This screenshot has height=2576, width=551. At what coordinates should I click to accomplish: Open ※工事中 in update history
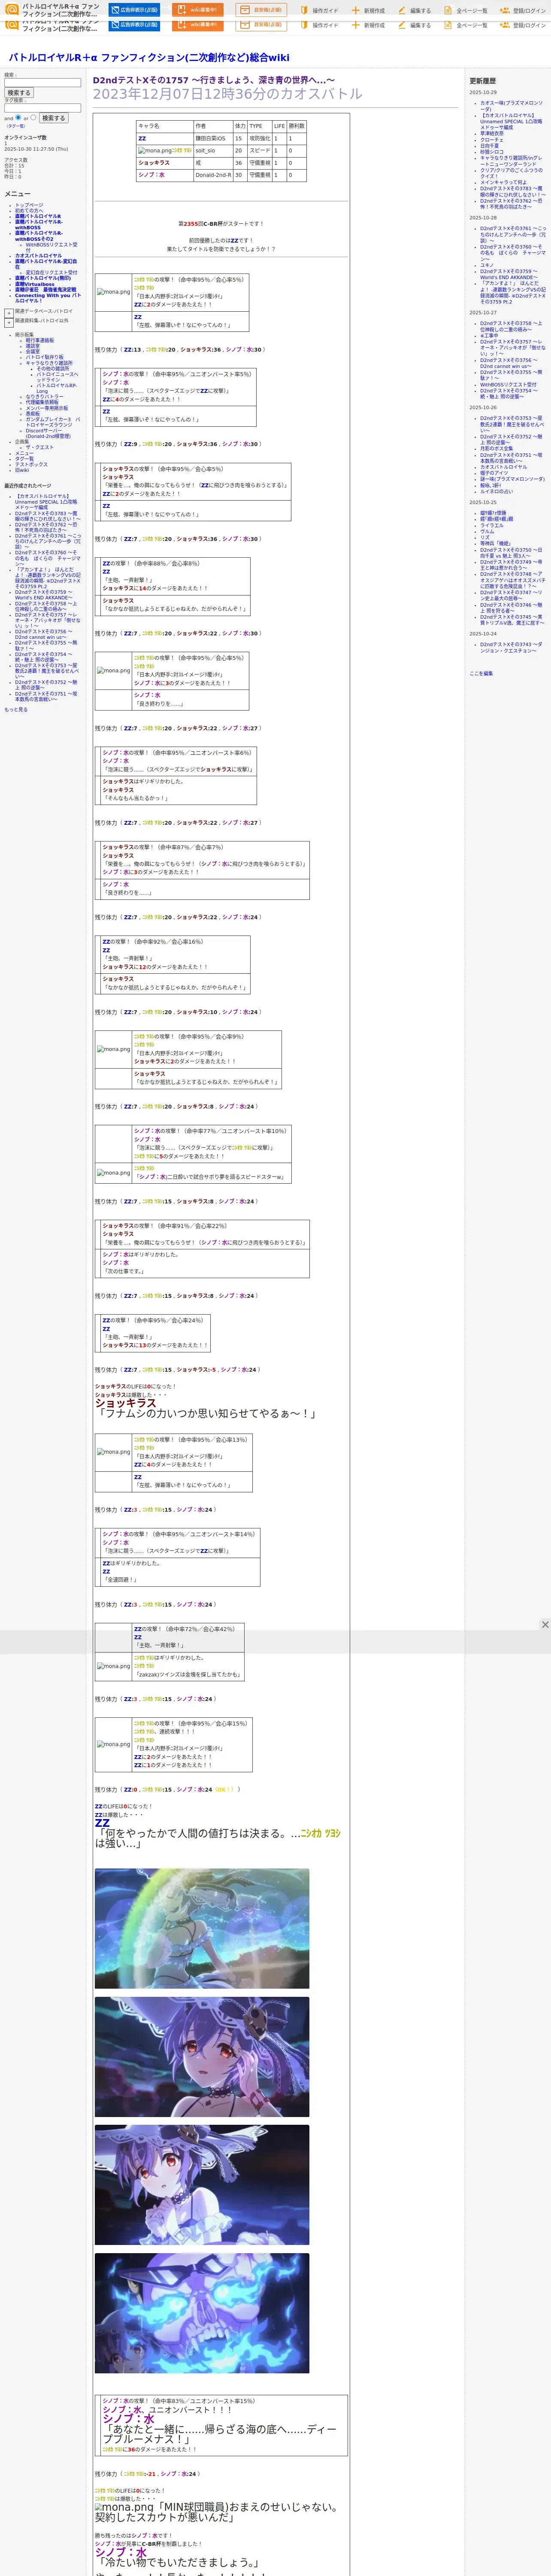tap(489, 336)
